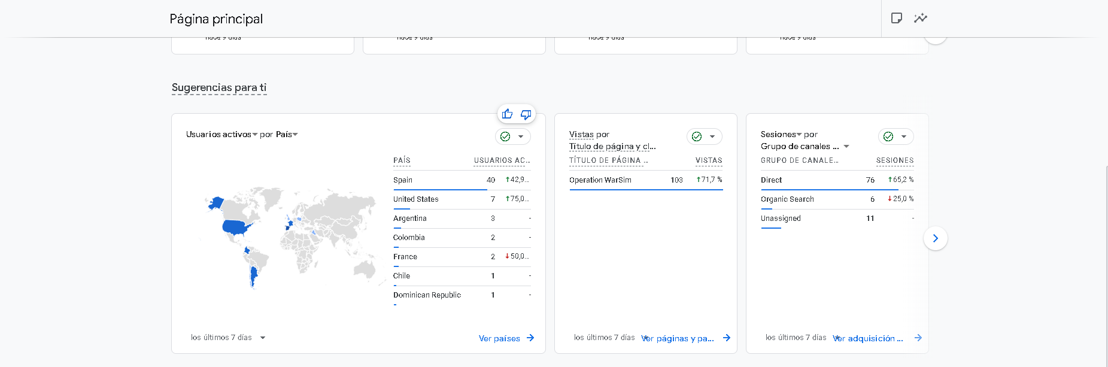
Task: Click arrow beside Ver adquisición link
Action: coord(918,338)
